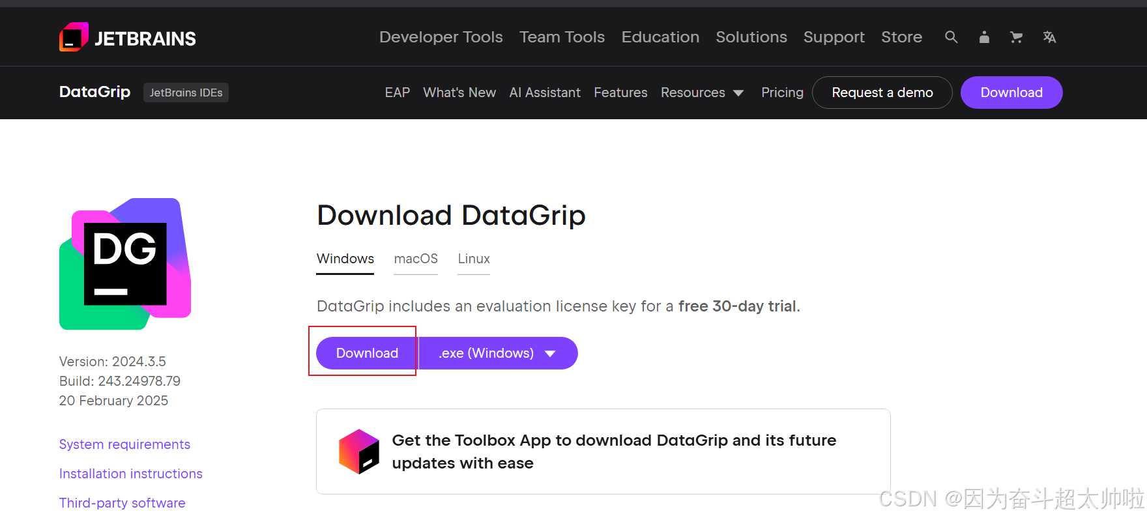Click the main purple Download button

(x=367, y=353)
